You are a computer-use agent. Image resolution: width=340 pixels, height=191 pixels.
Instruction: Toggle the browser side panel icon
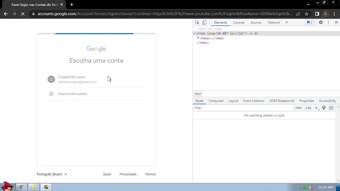(317, 14)
